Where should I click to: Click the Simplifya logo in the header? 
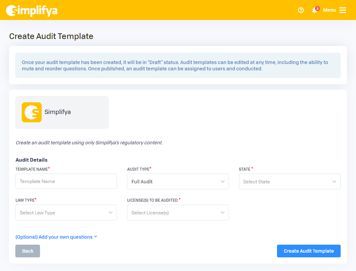32,10
